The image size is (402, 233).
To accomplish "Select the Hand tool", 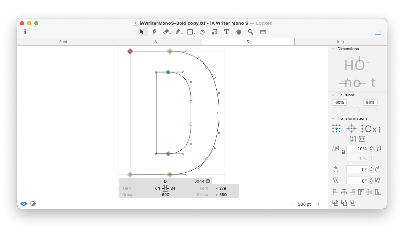I will (x=239, y=32).
